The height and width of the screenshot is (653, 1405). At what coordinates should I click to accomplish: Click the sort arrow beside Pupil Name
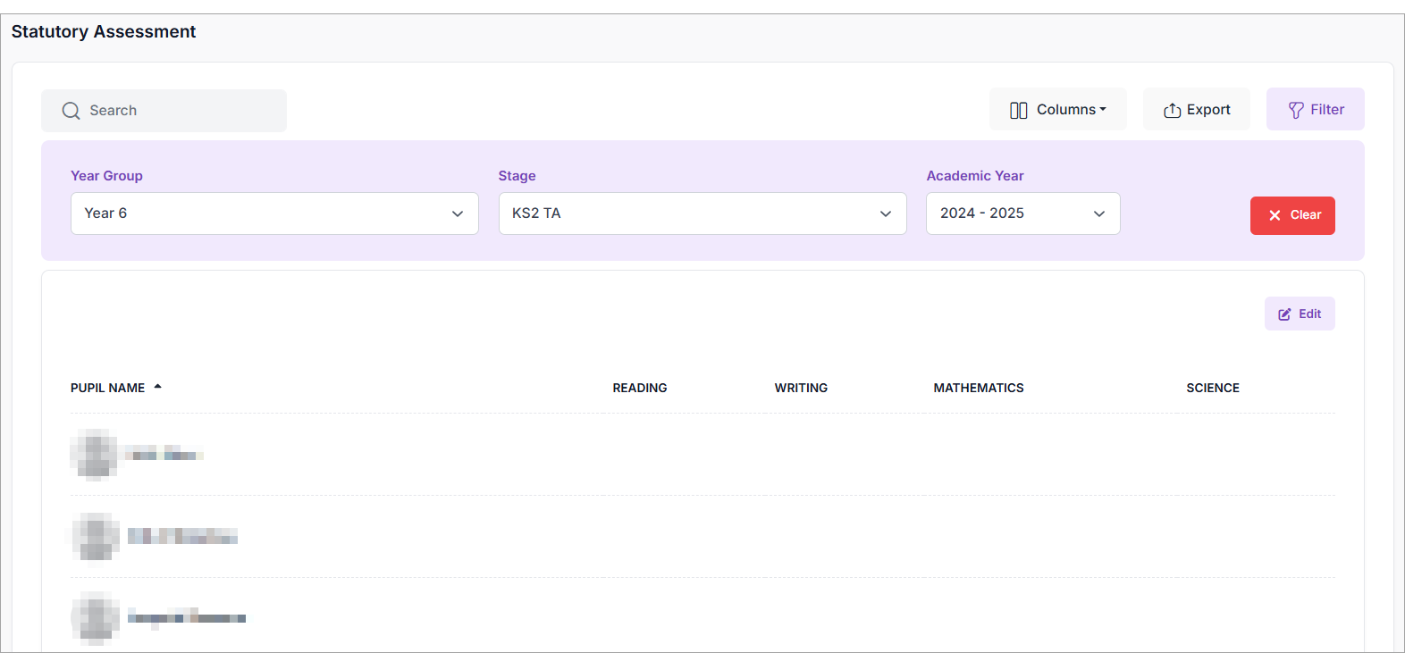pos(158,387)
